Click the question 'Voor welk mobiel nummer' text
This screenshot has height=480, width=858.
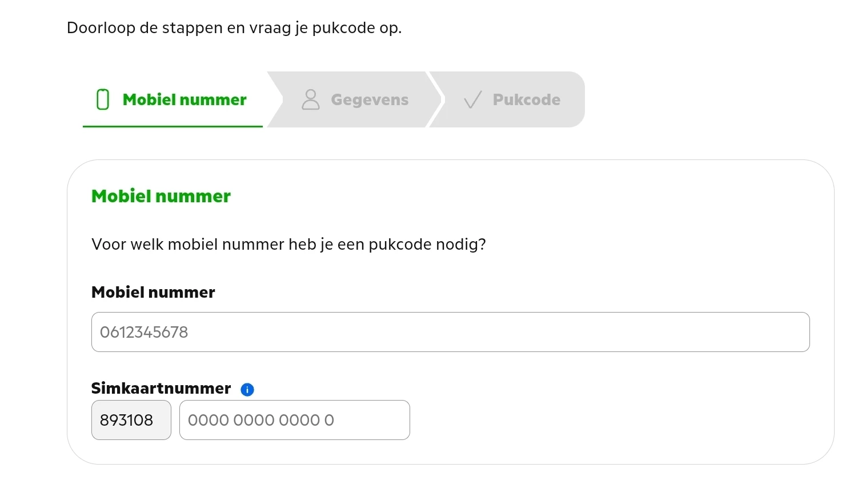pos(288,245)
